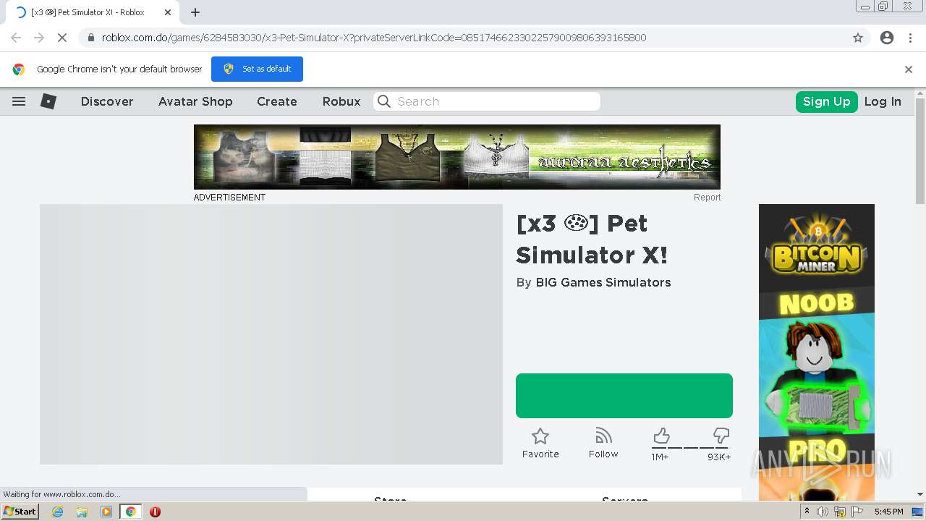
Task: Go back in browser history
Action: 16,38
